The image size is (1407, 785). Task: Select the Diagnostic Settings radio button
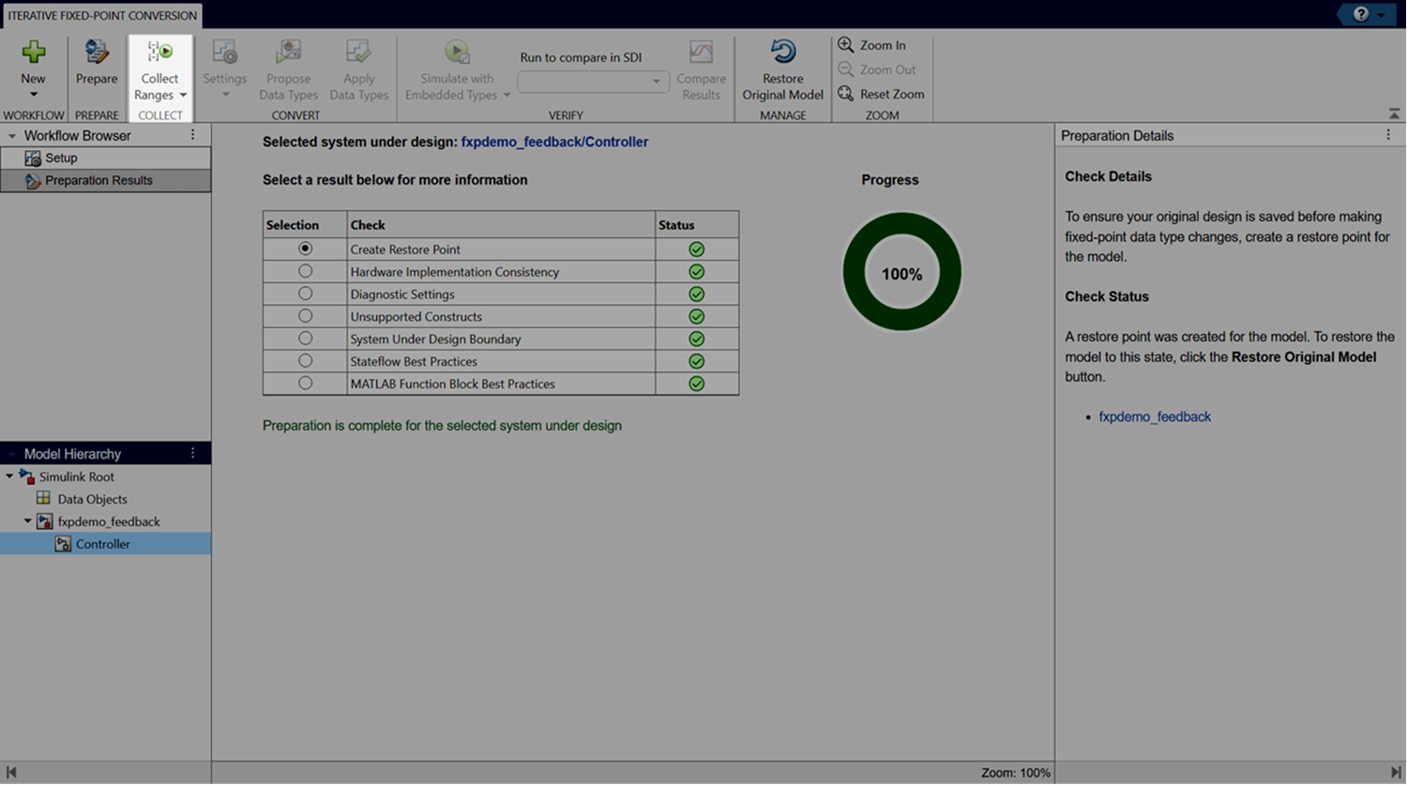click(305, 294)
